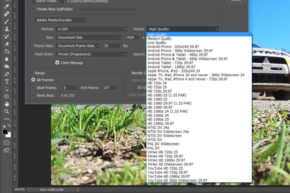Open the Adobe Media Encoder dropdown
Screen dimensions: 290x193
[x=61, y=20]
